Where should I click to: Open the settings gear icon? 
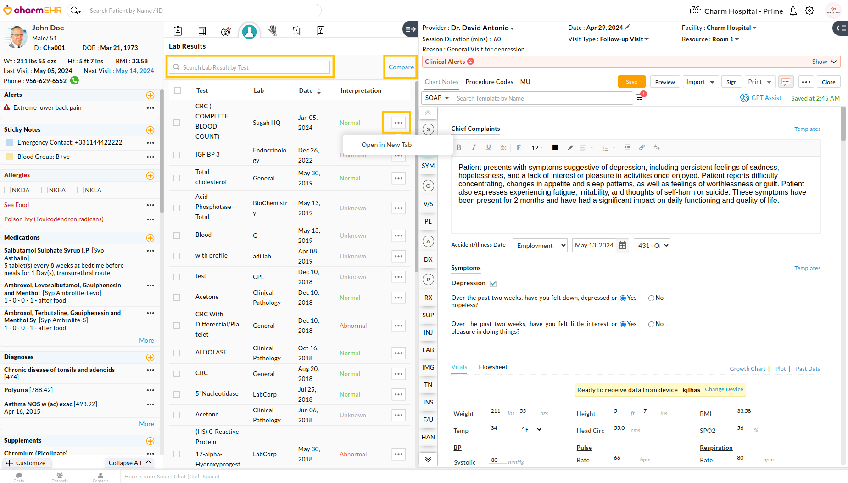[x=809, y=11]
